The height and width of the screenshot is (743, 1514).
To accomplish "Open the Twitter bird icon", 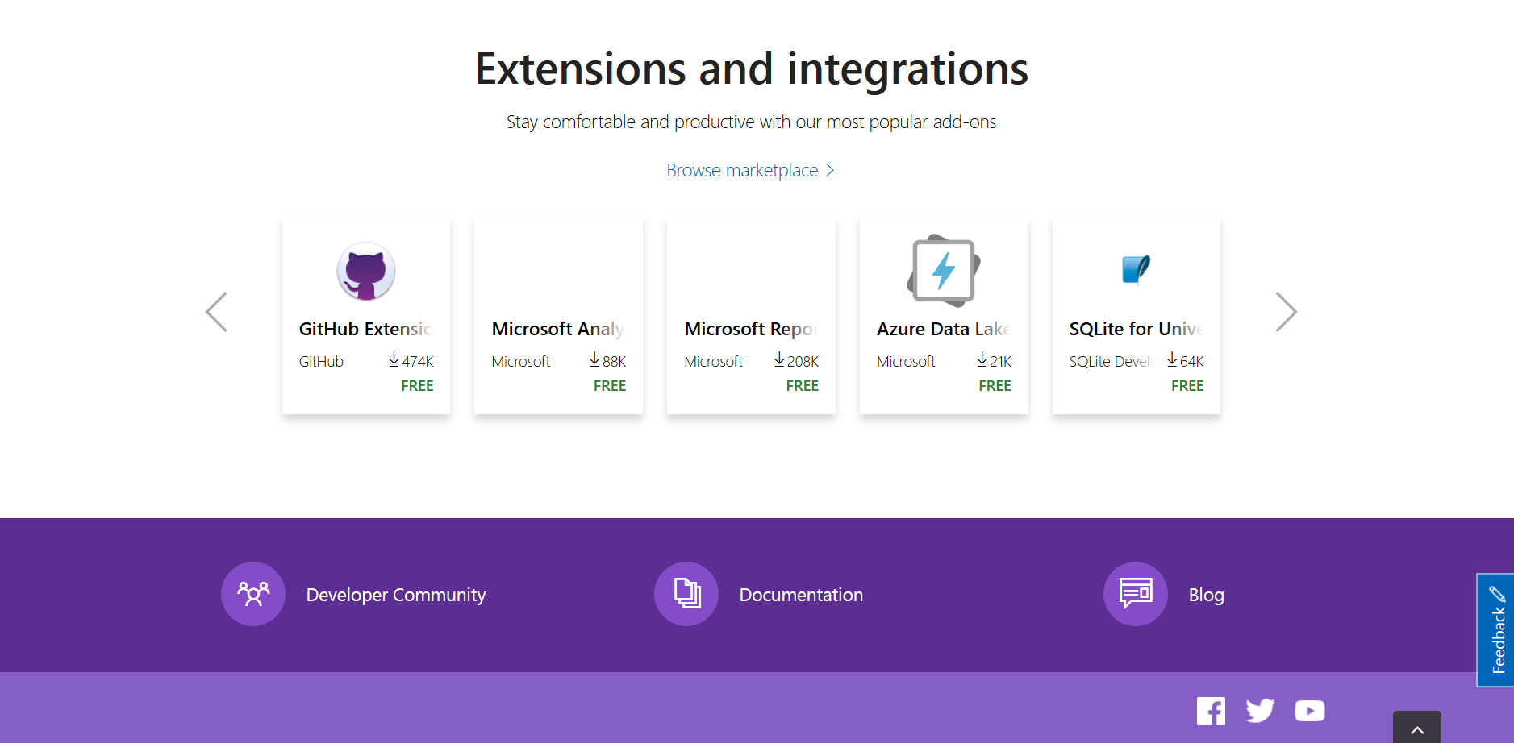I will (1260, 711).
